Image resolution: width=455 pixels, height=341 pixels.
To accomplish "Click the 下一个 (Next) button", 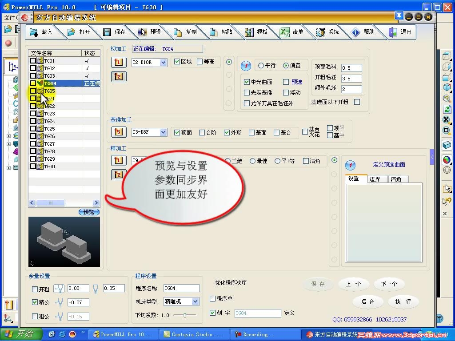I will (389, 284).
